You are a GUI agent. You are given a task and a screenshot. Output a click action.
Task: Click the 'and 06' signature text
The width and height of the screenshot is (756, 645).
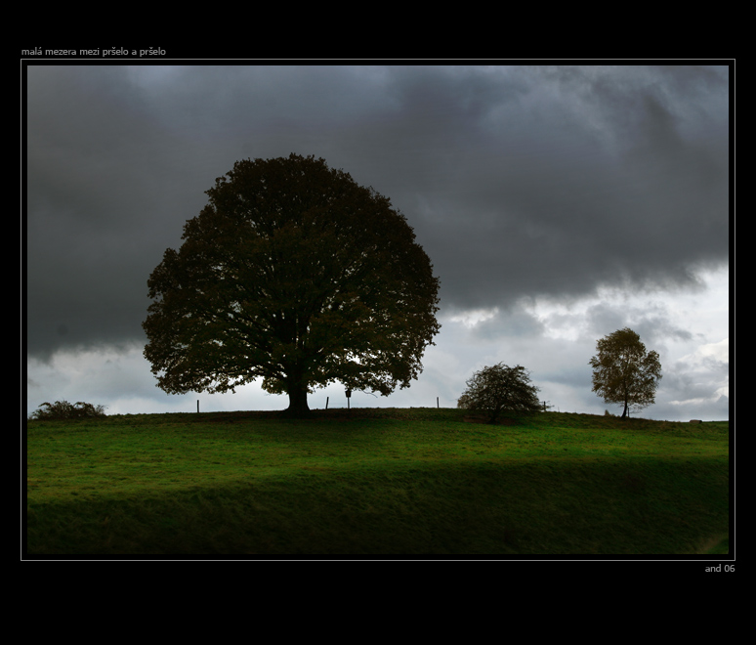point(719,569)
